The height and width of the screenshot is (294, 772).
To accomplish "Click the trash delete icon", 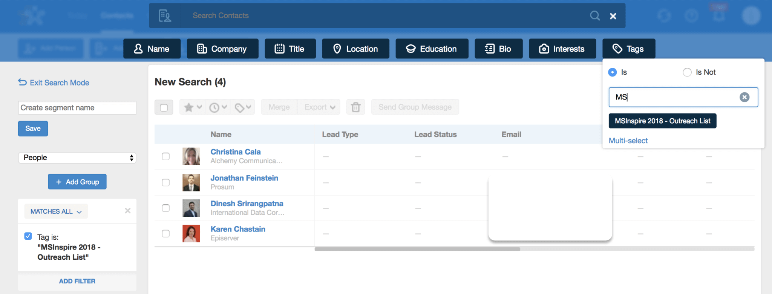I will [x=355, y=107].
